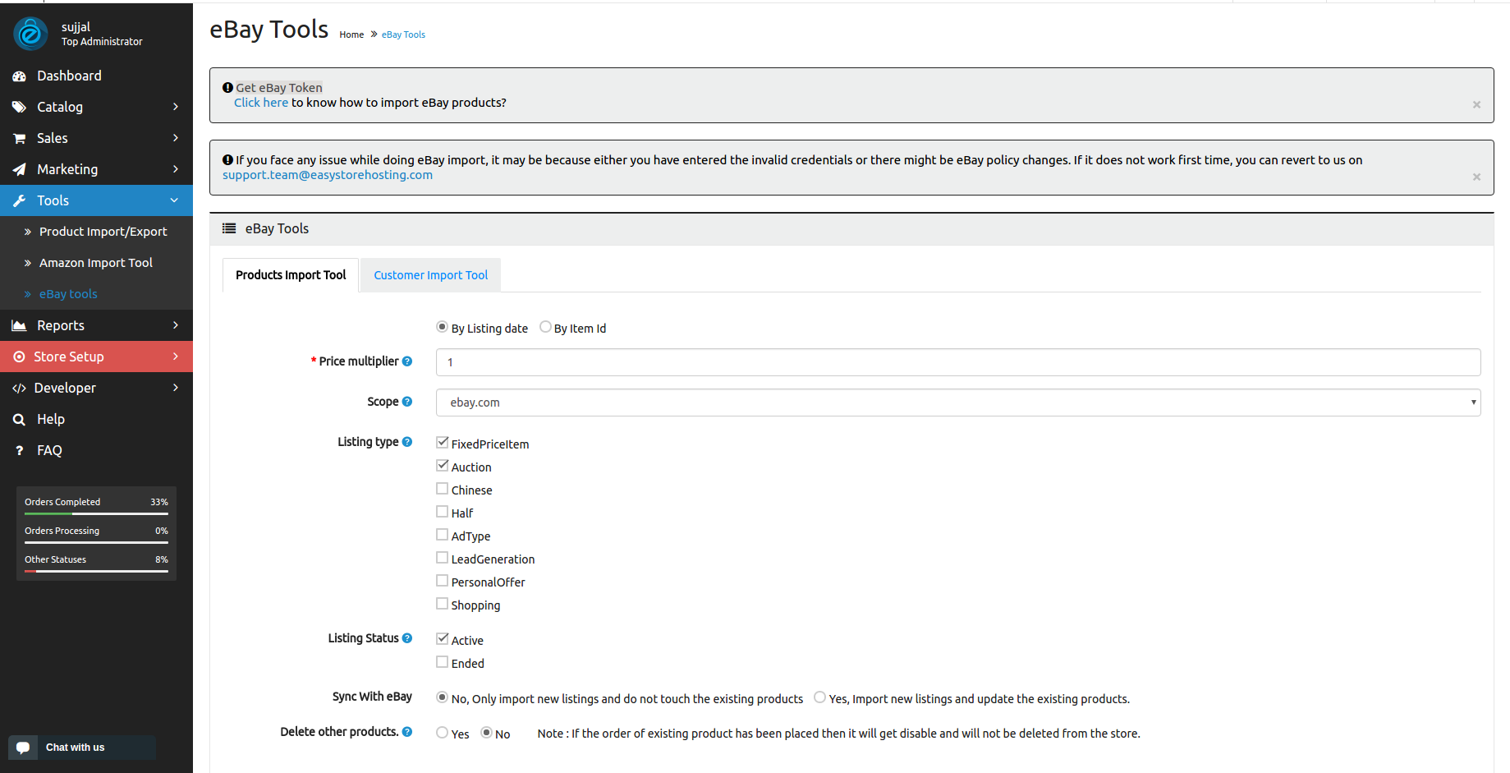Switch to Customer Import Tool tab
The height and width of the screenshot is (773, 1510).
pyautogui.click(x=431, y=275)
